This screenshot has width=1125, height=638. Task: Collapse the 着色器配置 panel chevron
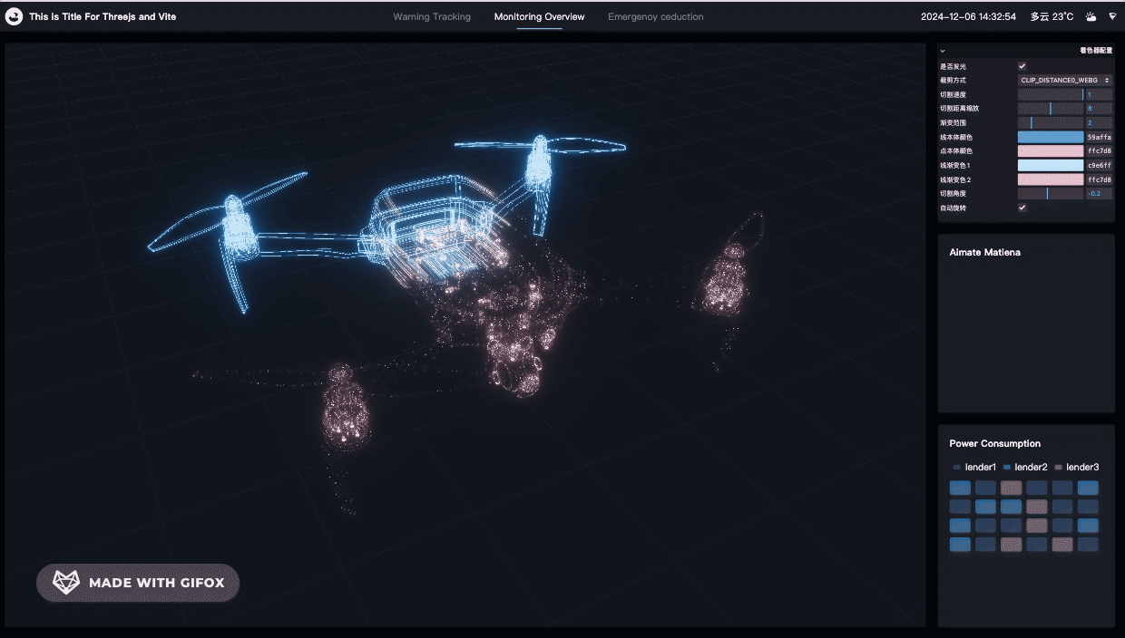coord(943,51)
